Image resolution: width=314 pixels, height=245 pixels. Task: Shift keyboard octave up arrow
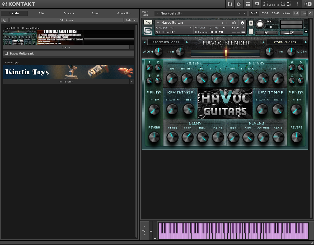point(144,227)
